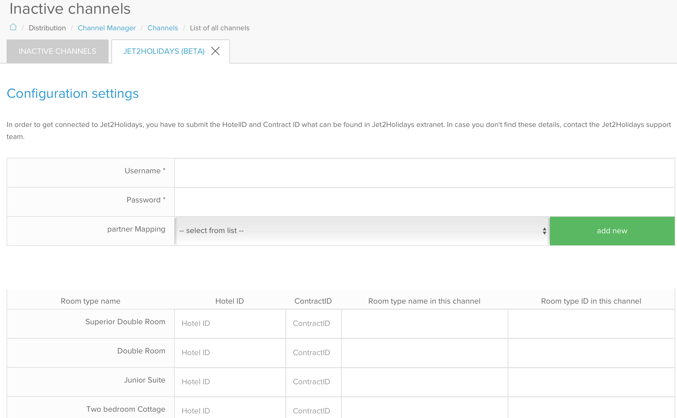Click ContractID field for Superior Double Room

pyautogui.click(x=314, y=324)
